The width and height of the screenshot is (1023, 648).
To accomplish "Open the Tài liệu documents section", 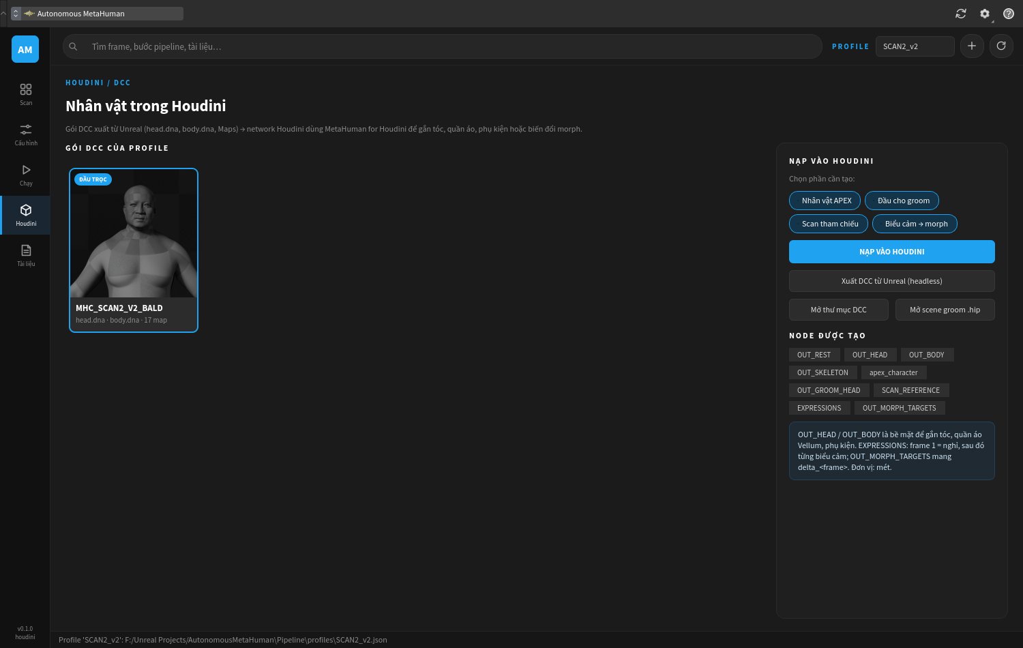I will click(x=25, y=255).
